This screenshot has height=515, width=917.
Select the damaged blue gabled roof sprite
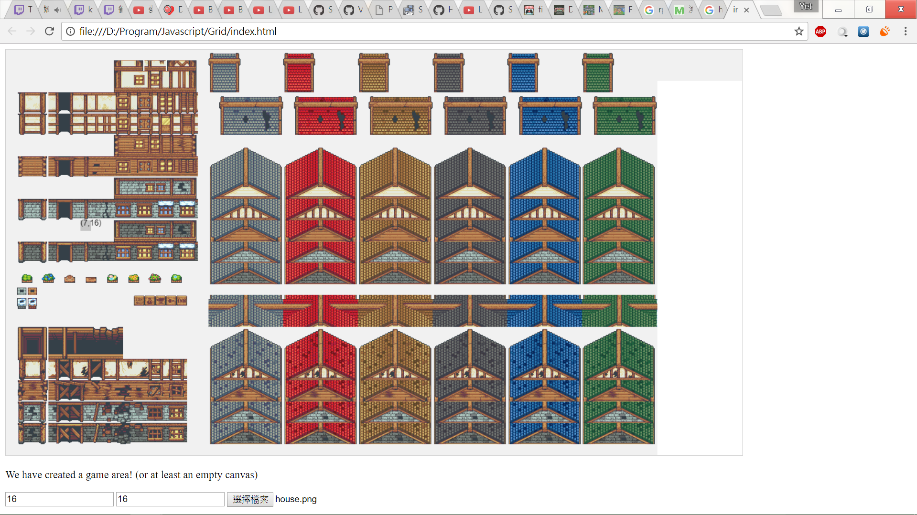click(545, 387)
